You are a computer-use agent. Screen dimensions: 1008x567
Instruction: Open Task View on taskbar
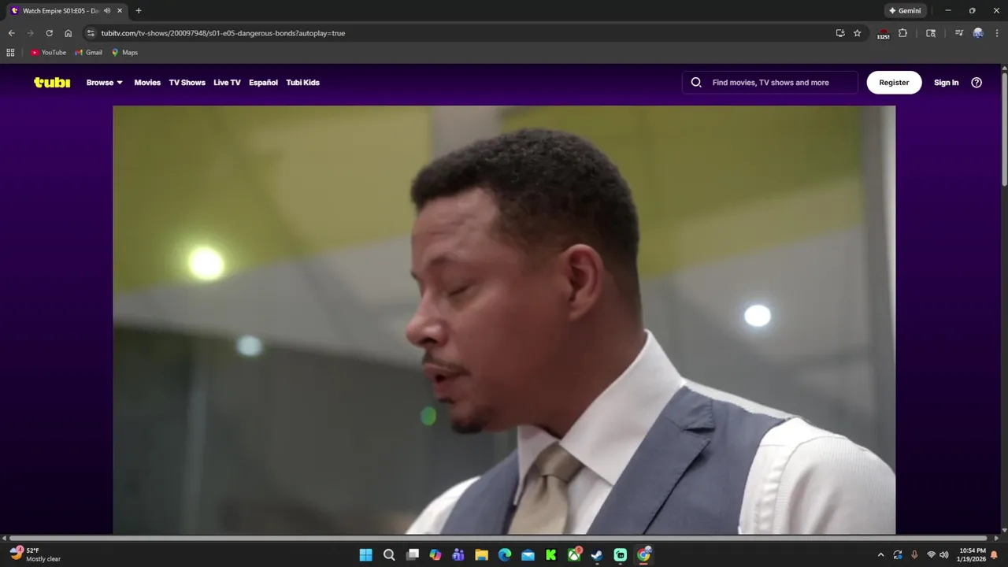pos(412,554)
